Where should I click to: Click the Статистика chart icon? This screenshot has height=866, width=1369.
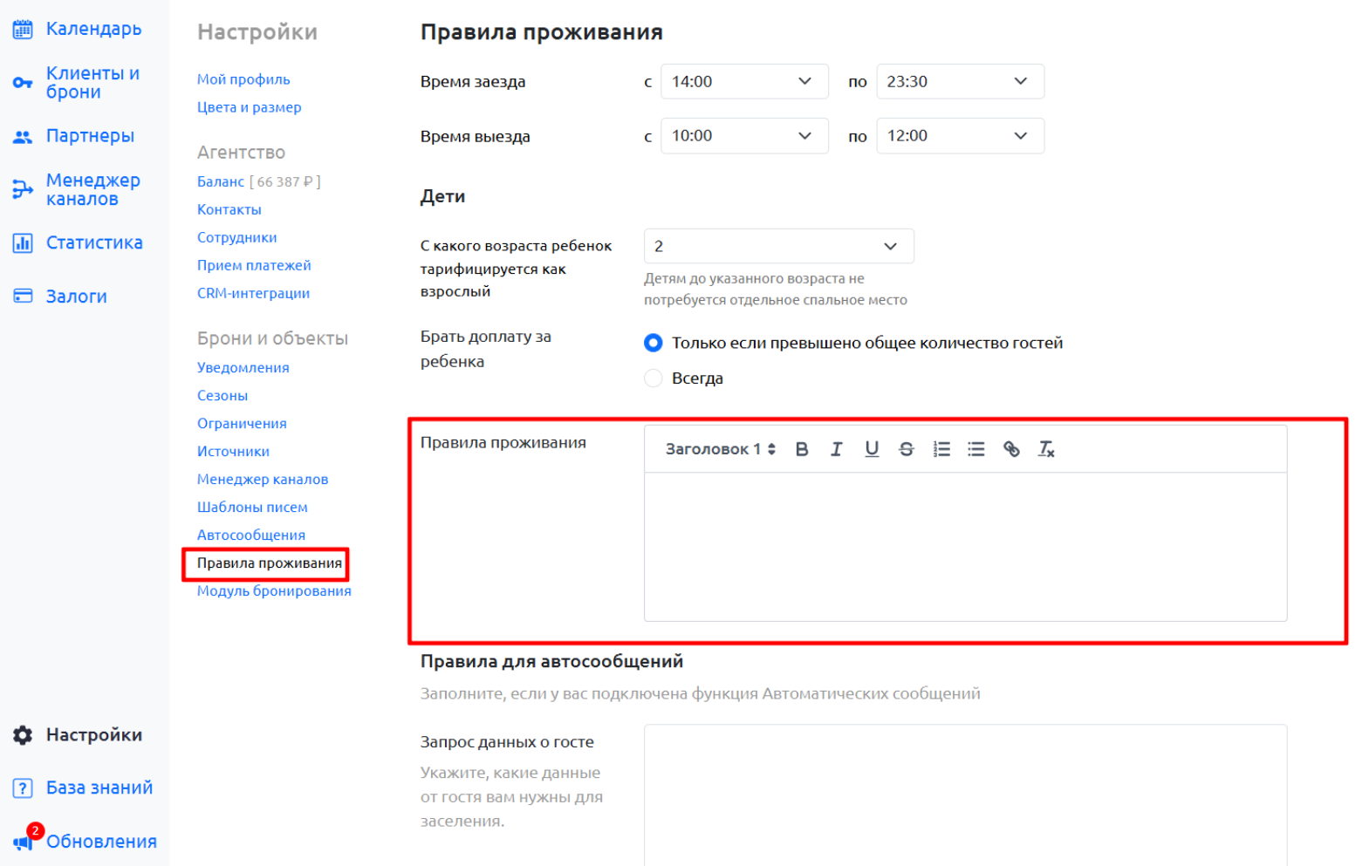(23, 243)
